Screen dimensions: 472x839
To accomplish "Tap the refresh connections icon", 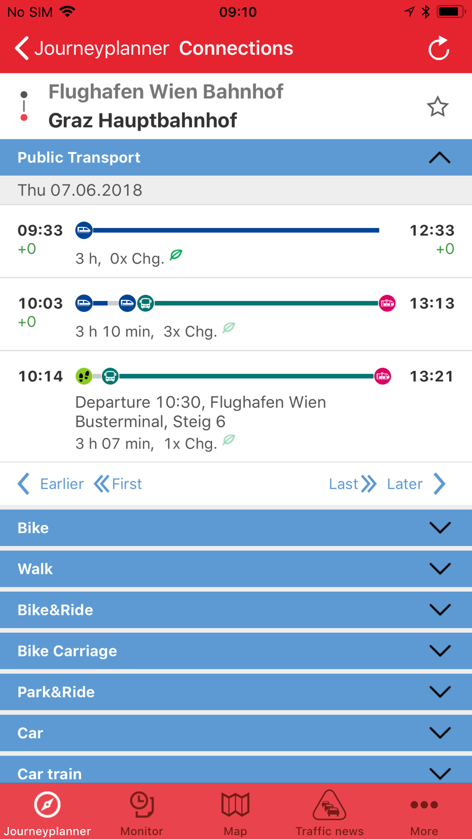I will click(438, 48).
